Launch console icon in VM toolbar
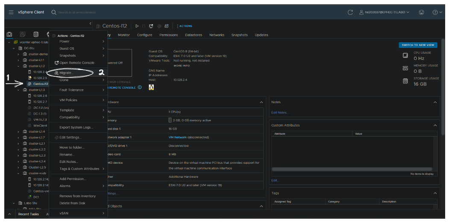The image size is (449, 223). pyautogui.click(x=151, y=26)
